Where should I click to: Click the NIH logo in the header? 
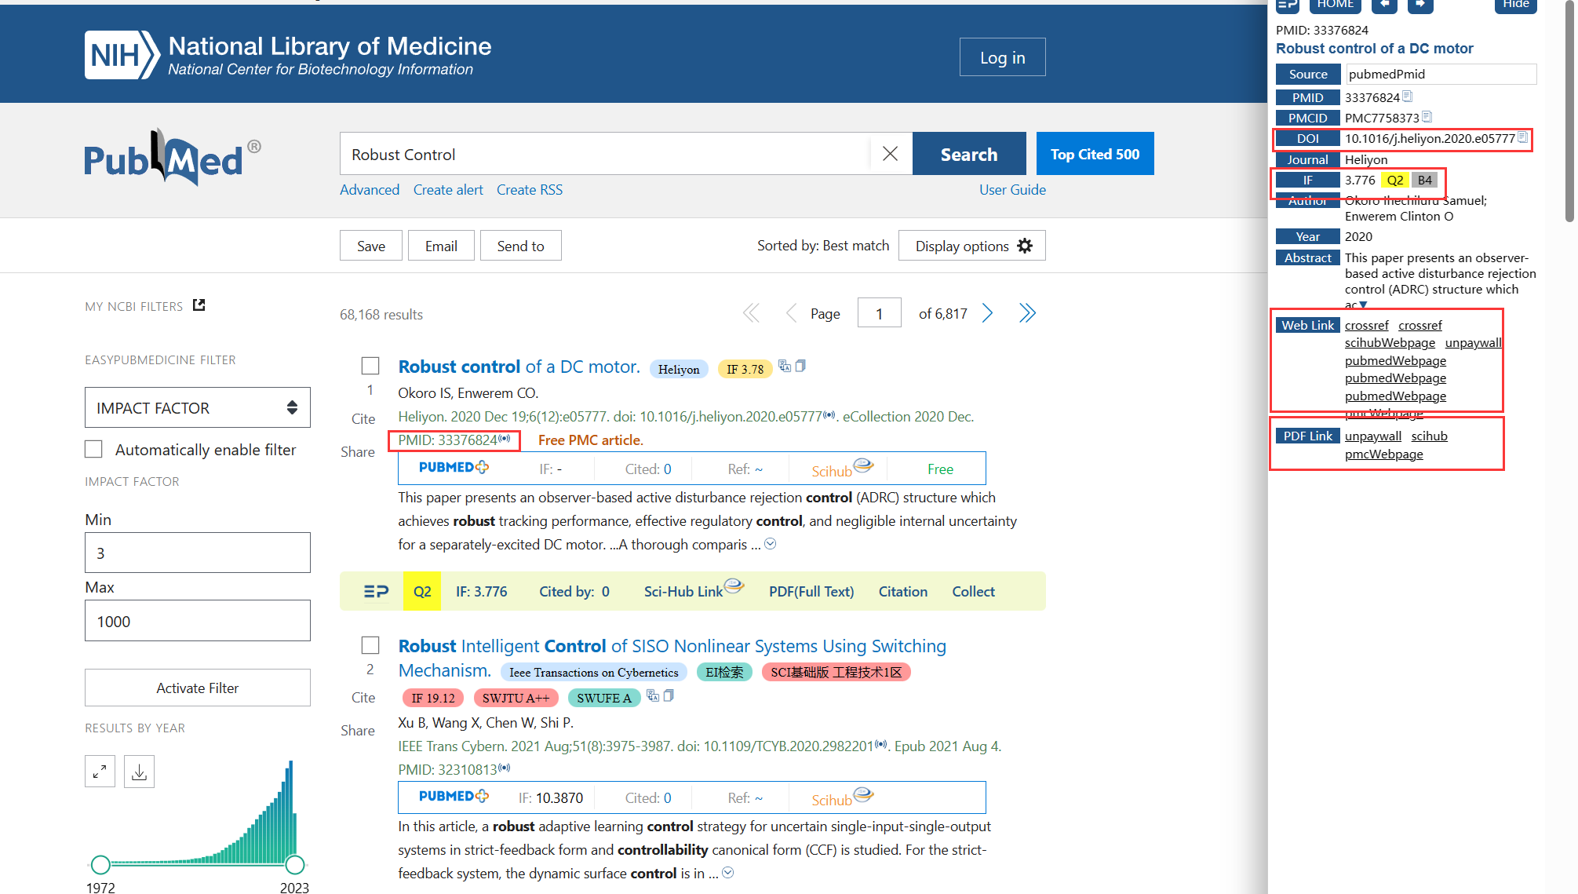[122, 55]
